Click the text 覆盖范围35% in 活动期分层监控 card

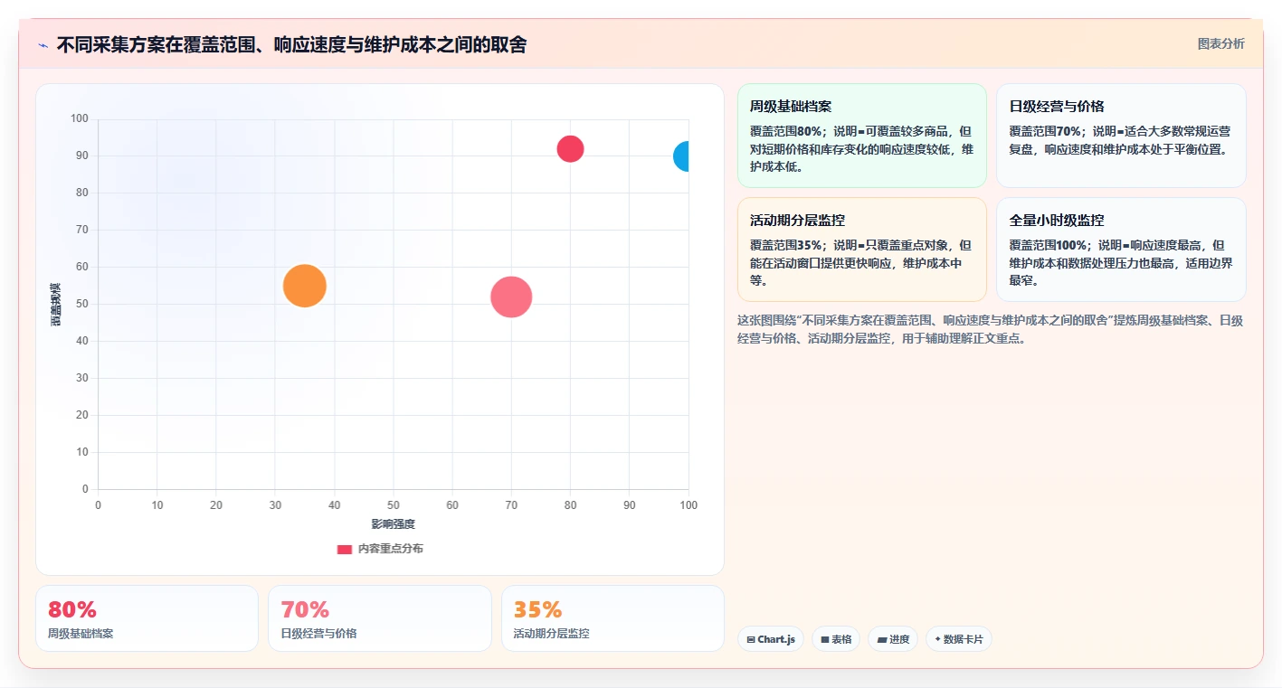(785, 245)
